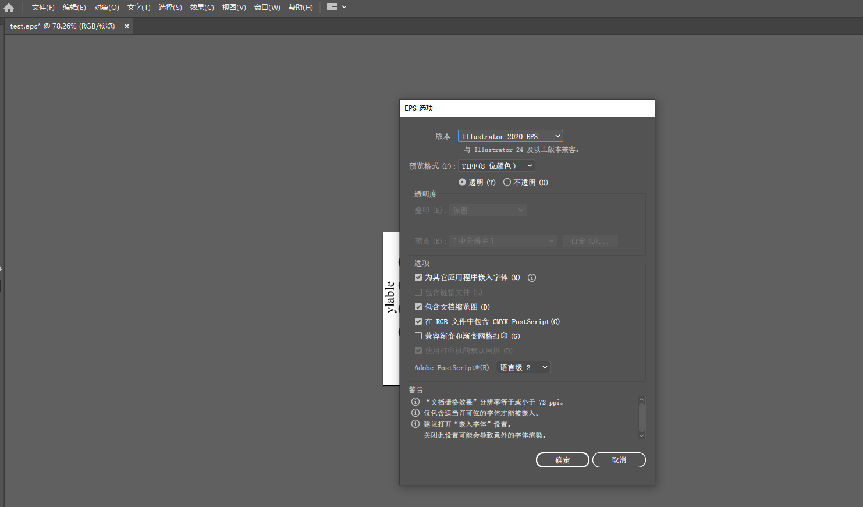This screenshot has height=507, width=863.
Task: Click the 取消 button to dismiss the dialog
Action: click(x=619, y=459)
